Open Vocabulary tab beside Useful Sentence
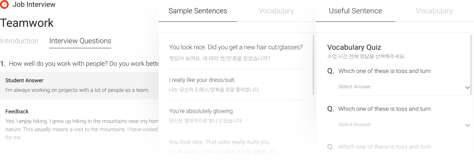 (x=434, y=11)
